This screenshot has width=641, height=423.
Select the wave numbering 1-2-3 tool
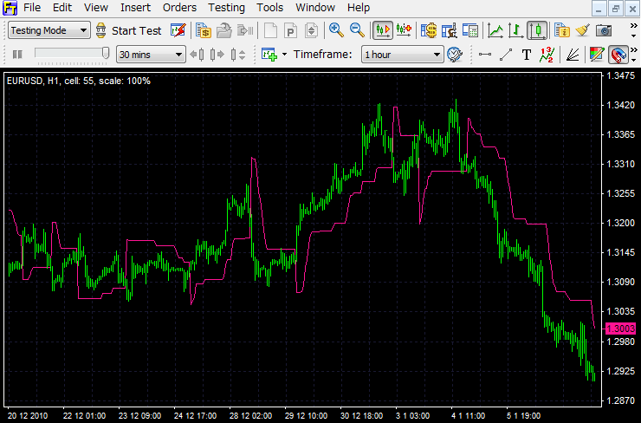click(x=547, y=55)
